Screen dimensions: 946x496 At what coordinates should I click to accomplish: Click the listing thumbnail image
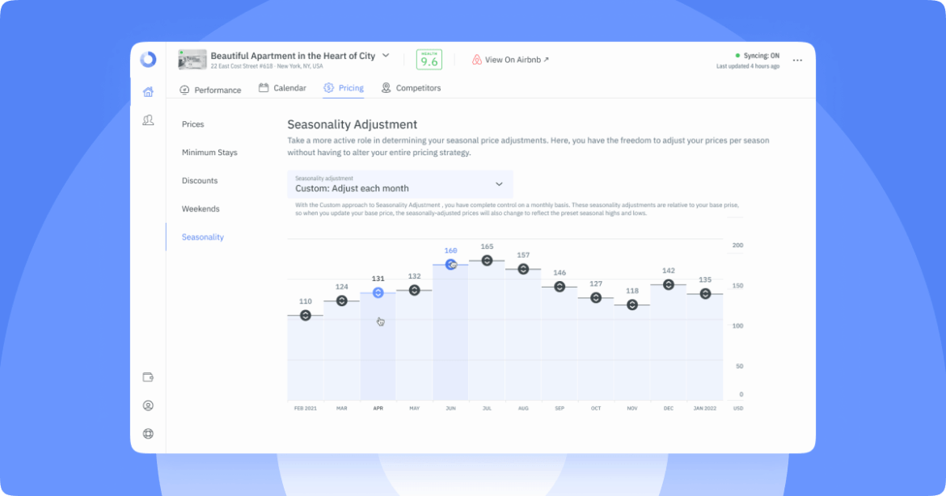point(192,60)
